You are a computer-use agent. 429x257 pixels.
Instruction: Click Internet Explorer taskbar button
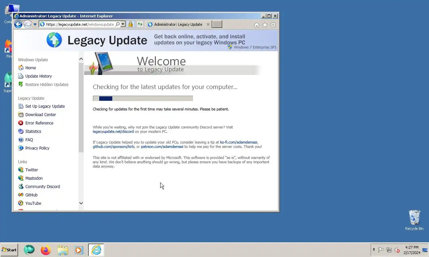click(x=96, y=250)
